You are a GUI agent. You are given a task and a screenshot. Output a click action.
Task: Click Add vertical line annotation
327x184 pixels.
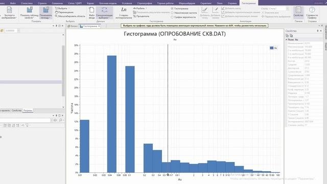(x=240, y=16)
